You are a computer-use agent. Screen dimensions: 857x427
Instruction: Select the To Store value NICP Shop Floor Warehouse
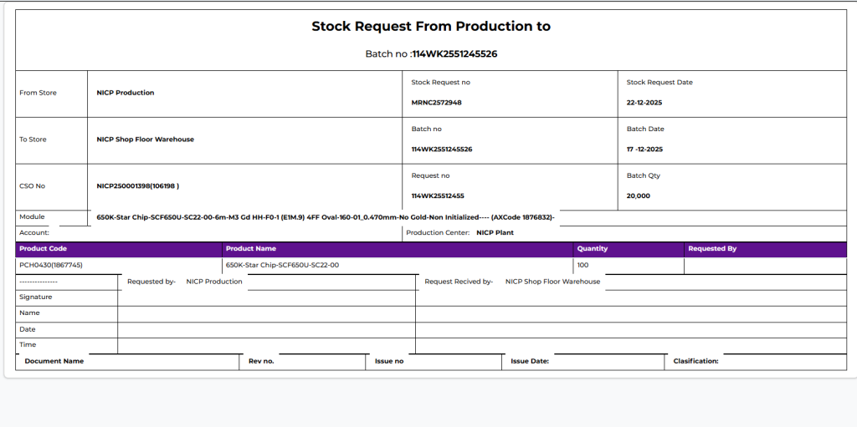pos(145,140)
